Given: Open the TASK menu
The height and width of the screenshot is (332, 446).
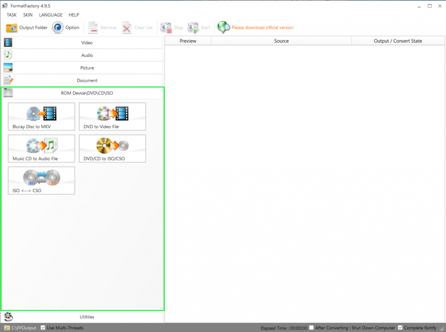Looking at the screenshot, I should click(x=12, y=15).
